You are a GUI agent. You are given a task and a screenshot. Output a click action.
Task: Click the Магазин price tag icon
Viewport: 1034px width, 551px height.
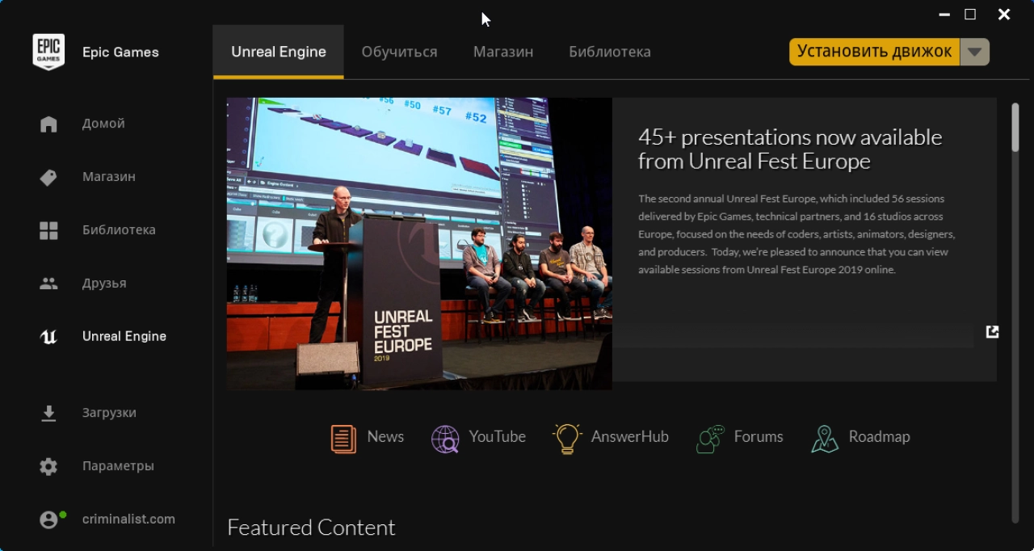pyautogui.click(x=48, y=177)
